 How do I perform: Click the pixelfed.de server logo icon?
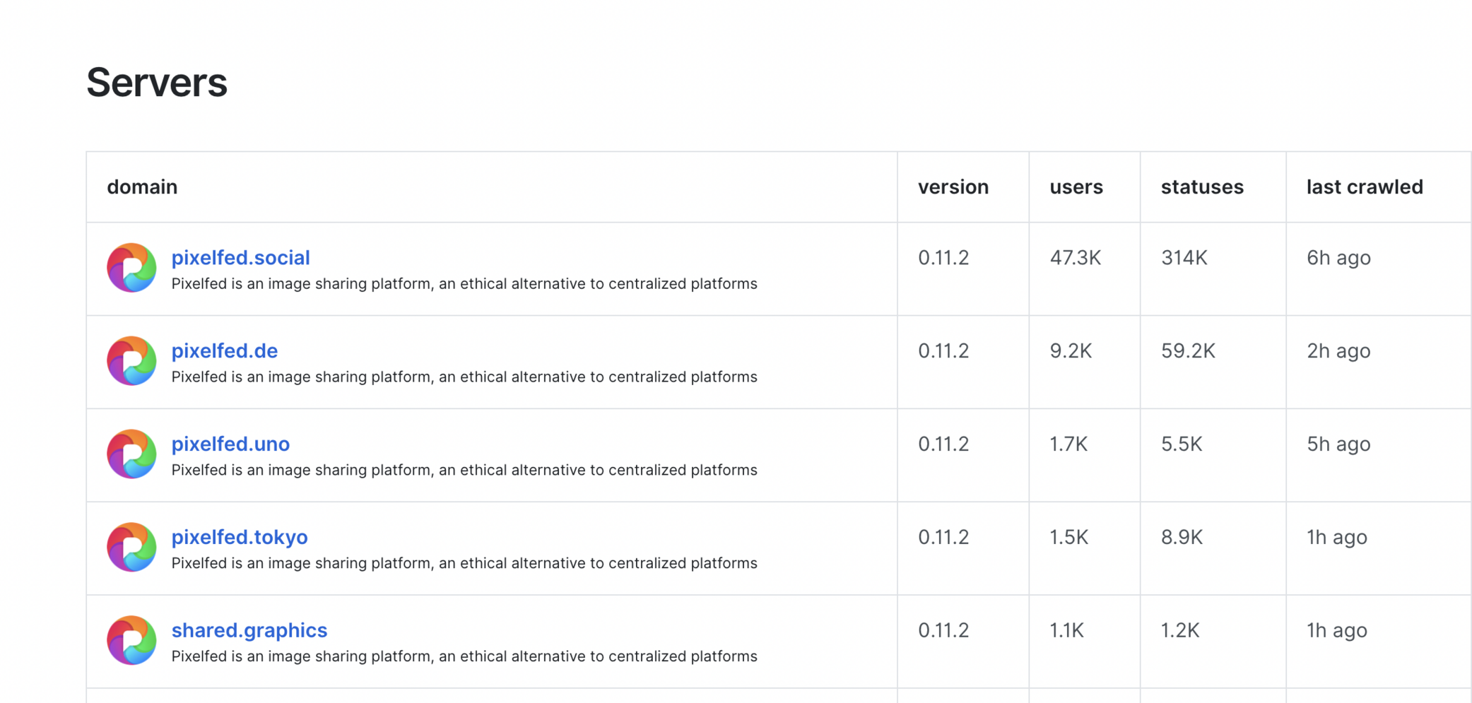[131, 361]
